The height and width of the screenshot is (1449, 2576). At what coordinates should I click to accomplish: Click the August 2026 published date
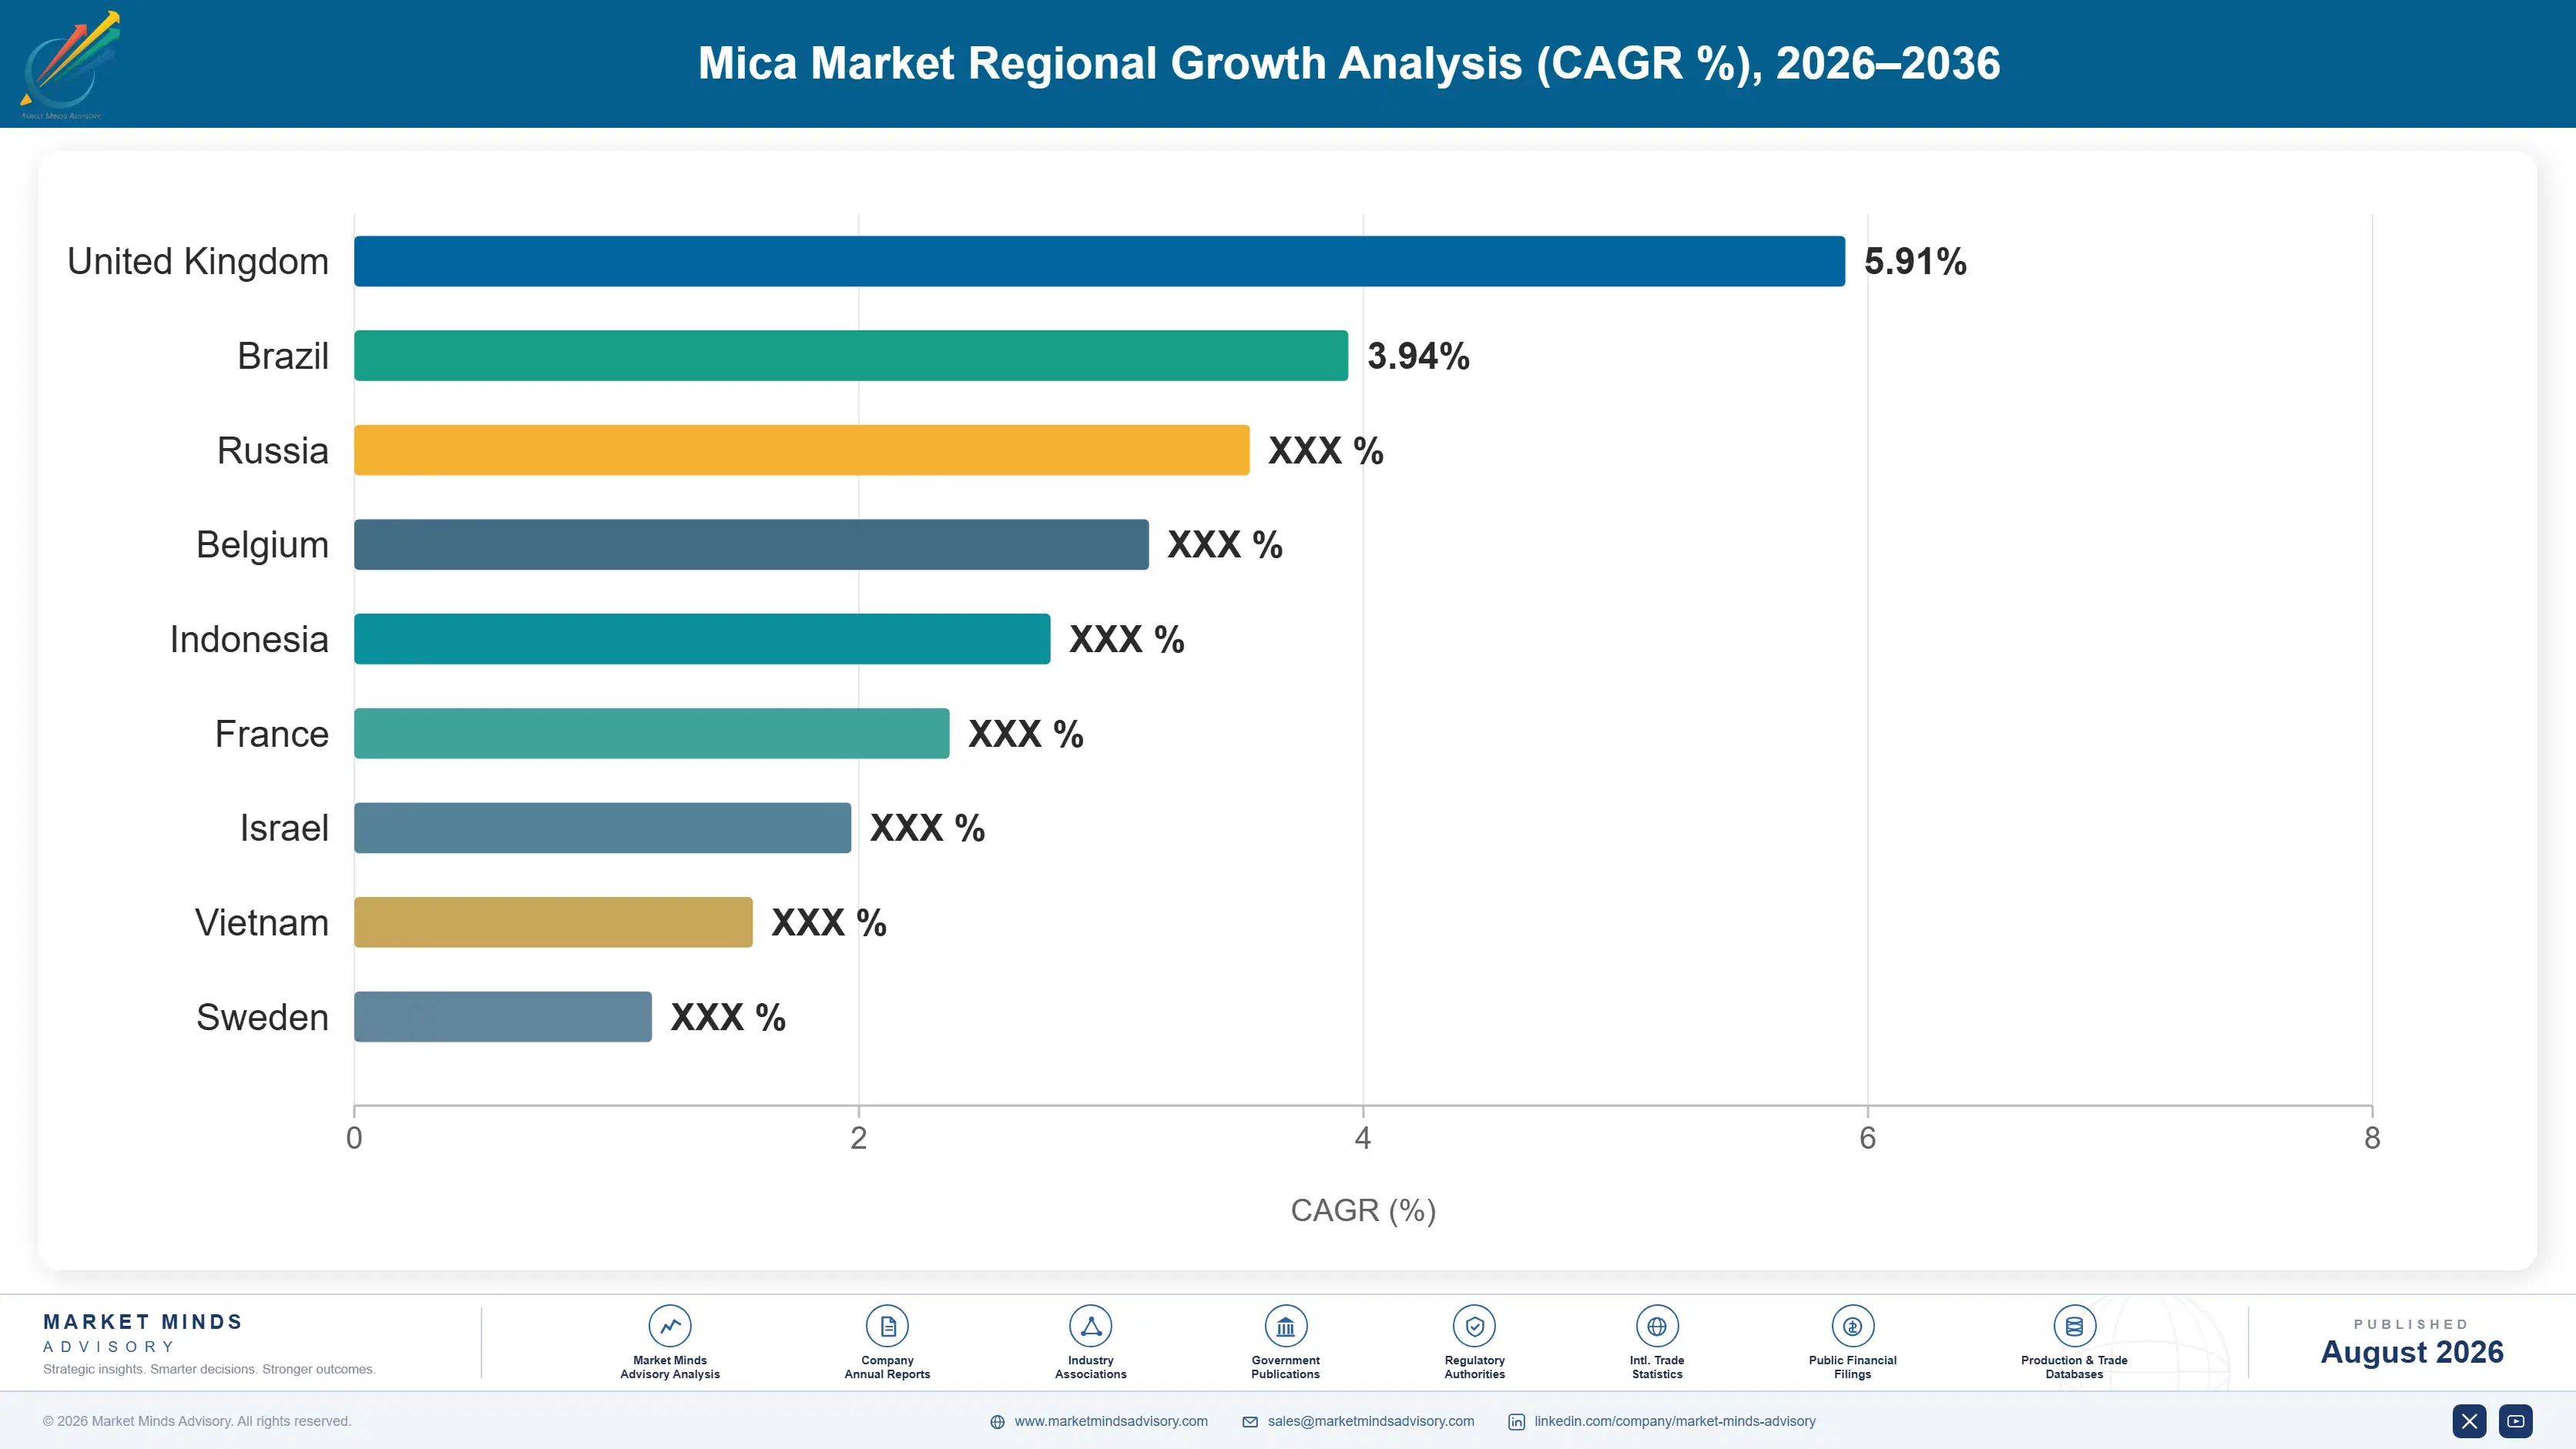point(2411,1352)
